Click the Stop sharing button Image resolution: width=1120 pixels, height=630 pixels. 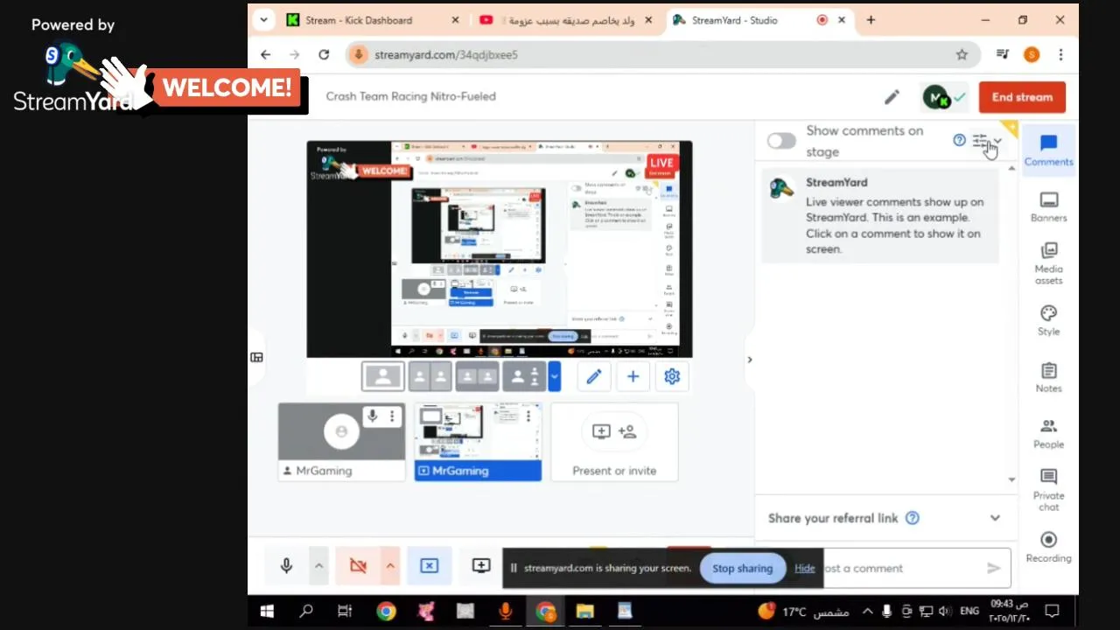tap(742, 568)
